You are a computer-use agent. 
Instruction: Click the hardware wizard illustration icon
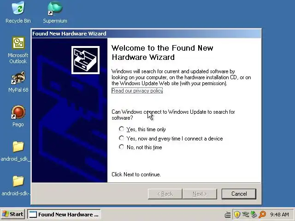(85, 60)
